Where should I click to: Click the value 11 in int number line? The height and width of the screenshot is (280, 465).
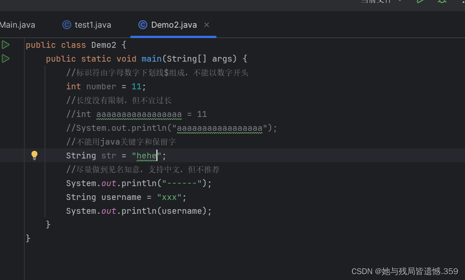click(137, 86)
